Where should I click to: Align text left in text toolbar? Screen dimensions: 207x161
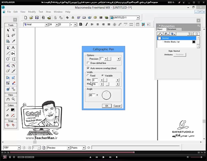92,24
